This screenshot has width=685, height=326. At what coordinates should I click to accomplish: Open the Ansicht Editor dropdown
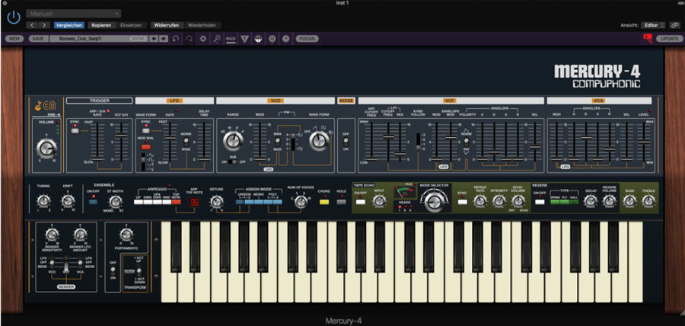pos(654,25)
